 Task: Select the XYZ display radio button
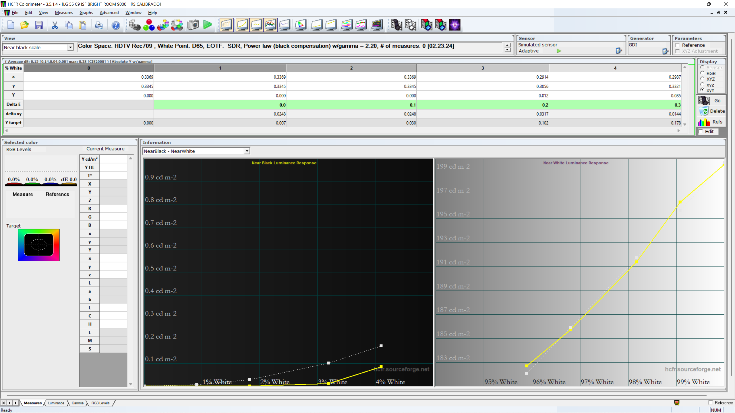coord(702,79)
